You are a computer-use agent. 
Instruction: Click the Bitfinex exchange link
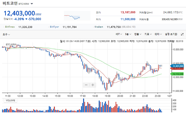[10, 27]
